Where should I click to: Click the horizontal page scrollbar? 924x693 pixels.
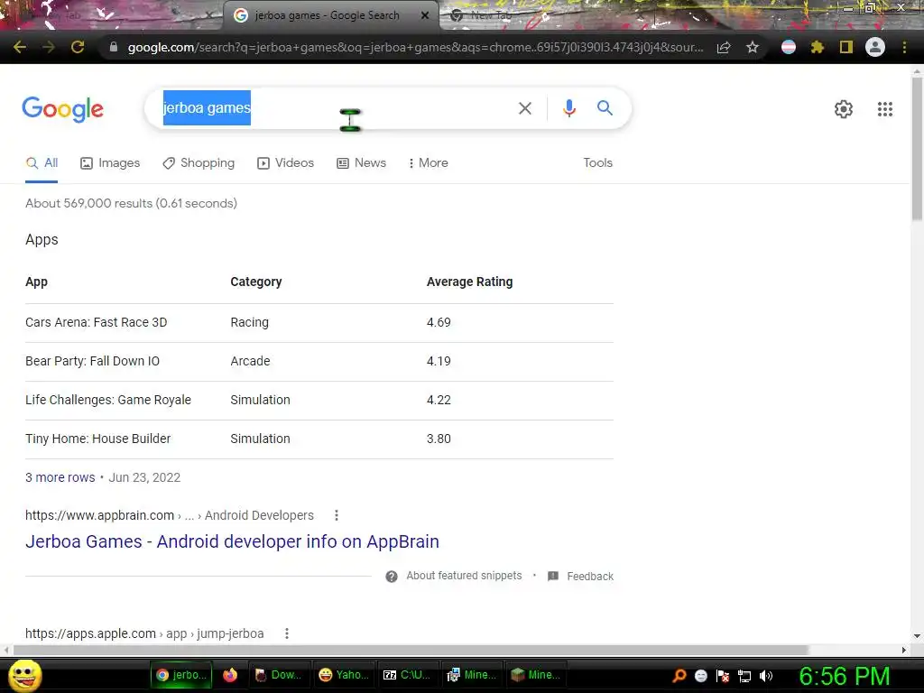pos(411,650)
